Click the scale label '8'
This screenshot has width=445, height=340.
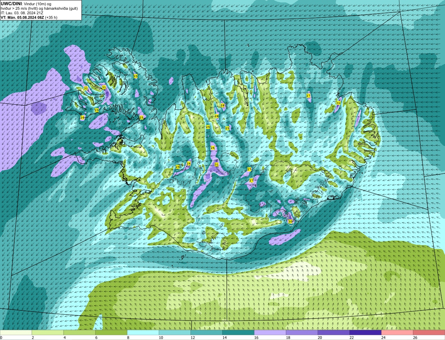coord(128,338)
